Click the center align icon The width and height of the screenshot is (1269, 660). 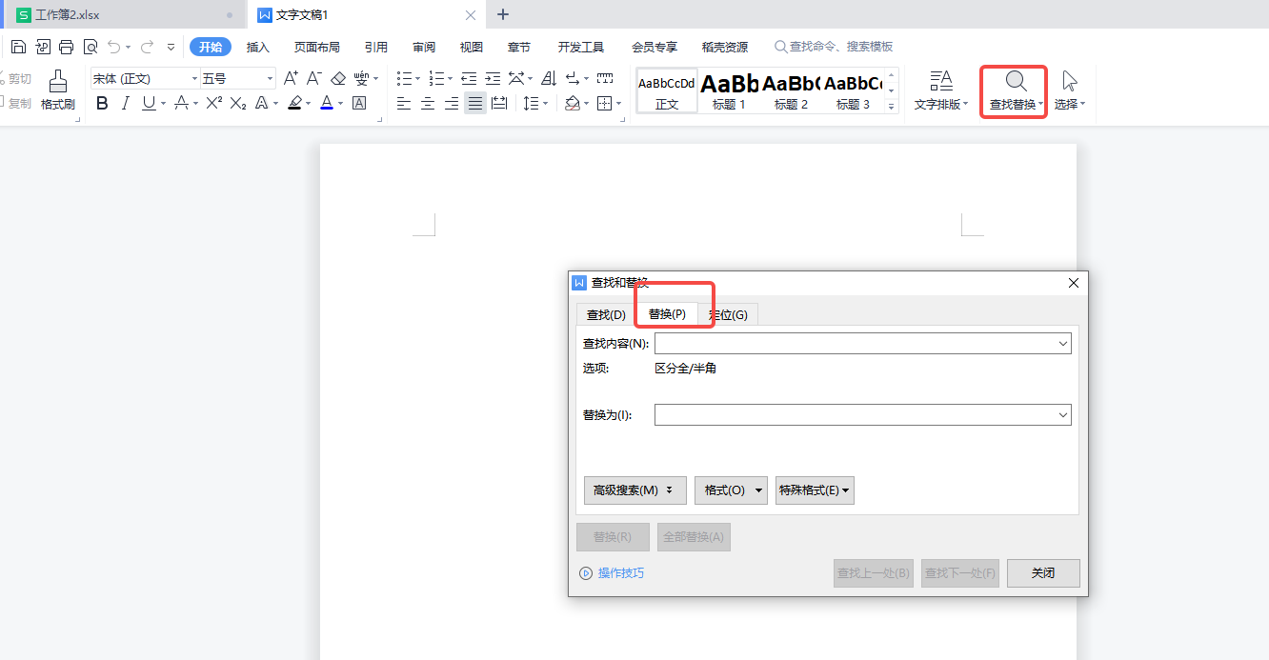pos(428,104)
